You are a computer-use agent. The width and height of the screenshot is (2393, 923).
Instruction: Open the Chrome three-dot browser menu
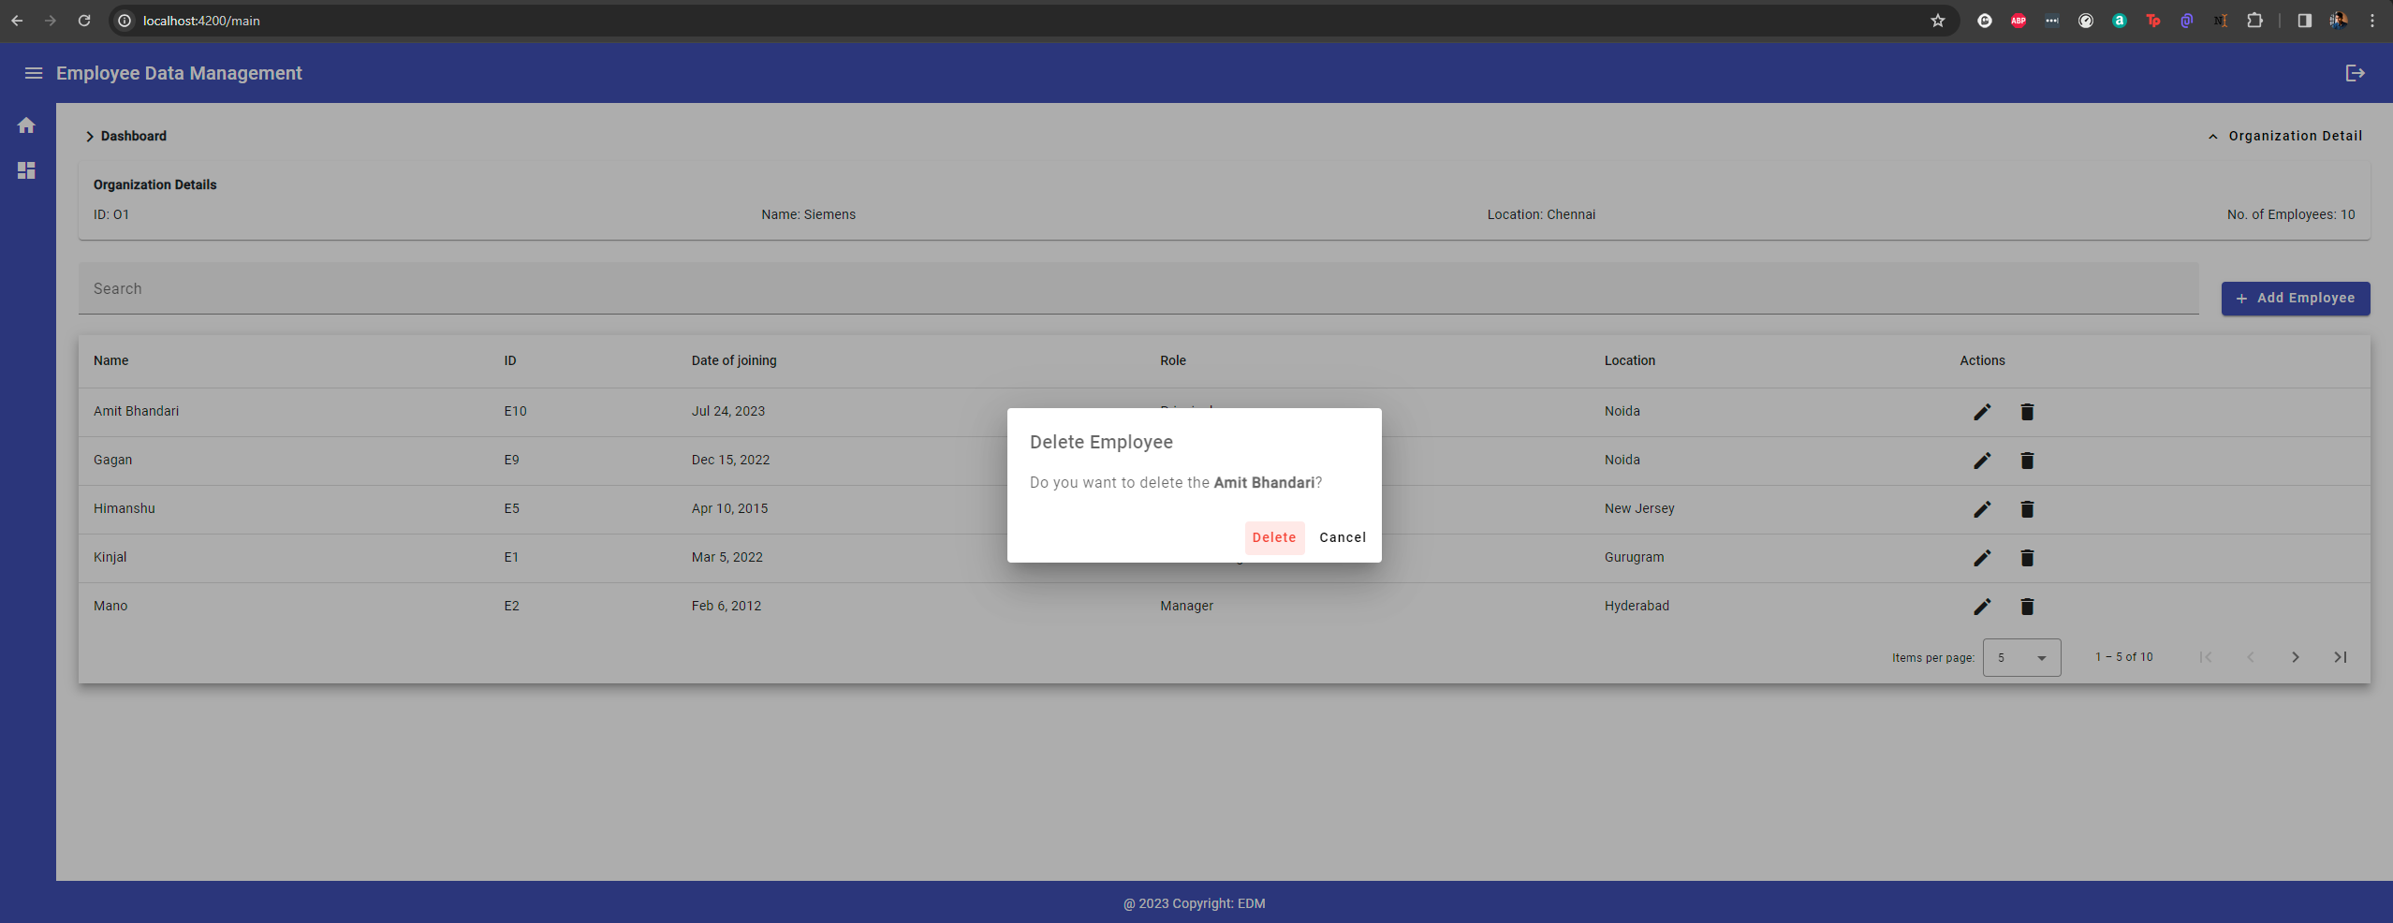(2372, 21)
